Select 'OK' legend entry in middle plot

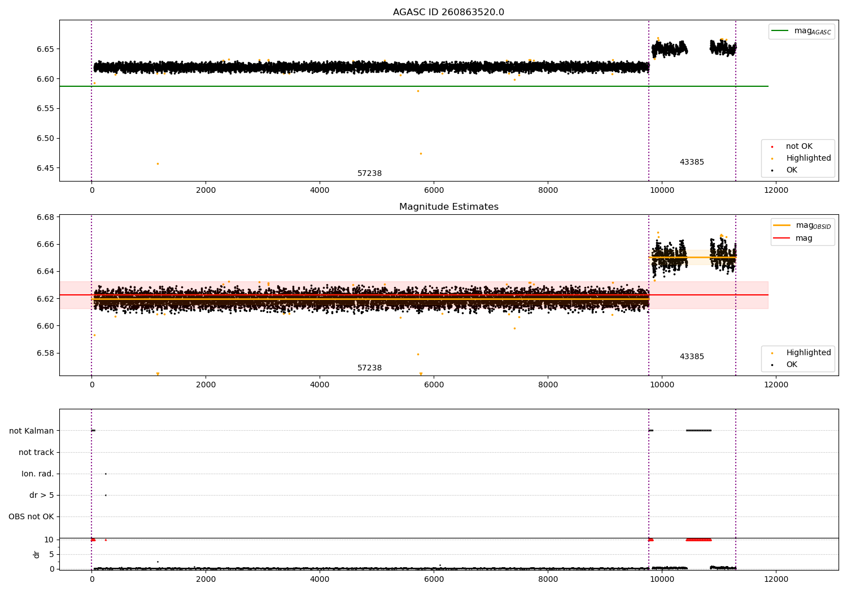click(x=792, y=365)
